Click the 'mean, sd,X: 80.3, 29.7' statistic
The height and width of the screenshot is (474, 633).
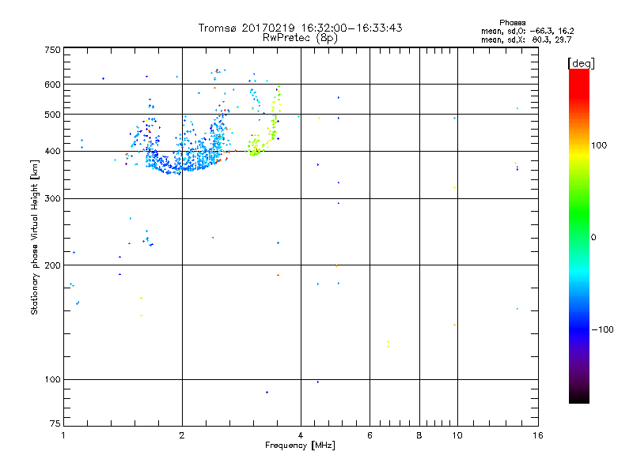click(x=526, y=39)
